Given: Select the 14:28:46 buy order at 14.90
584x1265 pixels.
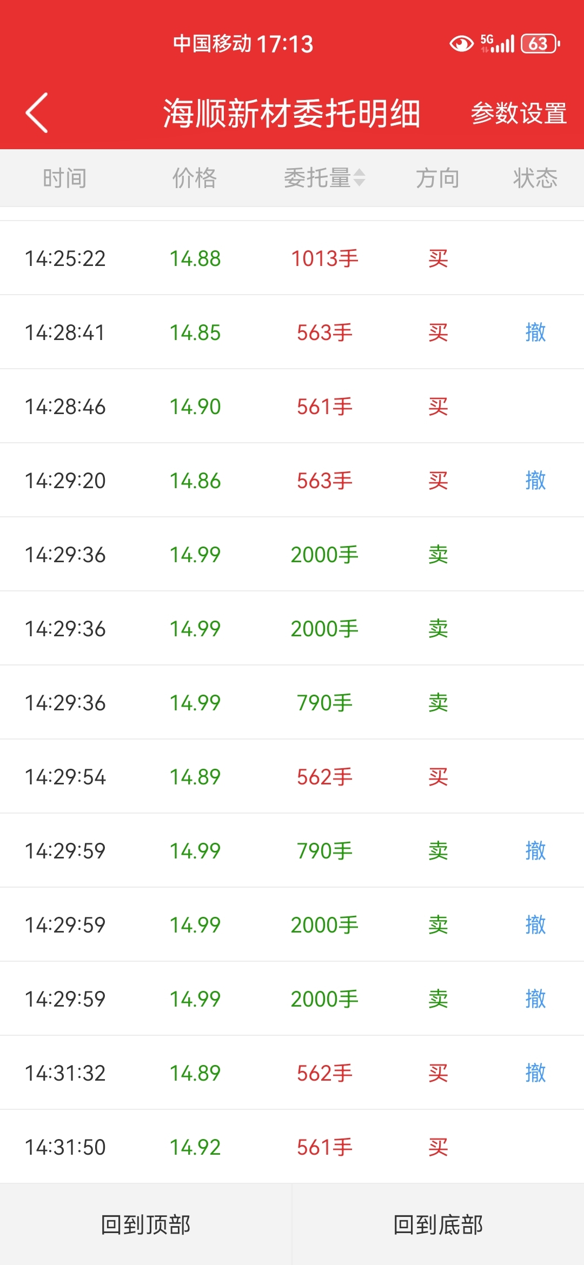Looking at the screenshot, I should [x=292, y=407].
